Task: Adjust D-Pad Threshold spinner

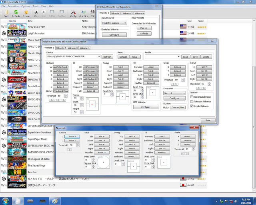Action: click(210, 84)
